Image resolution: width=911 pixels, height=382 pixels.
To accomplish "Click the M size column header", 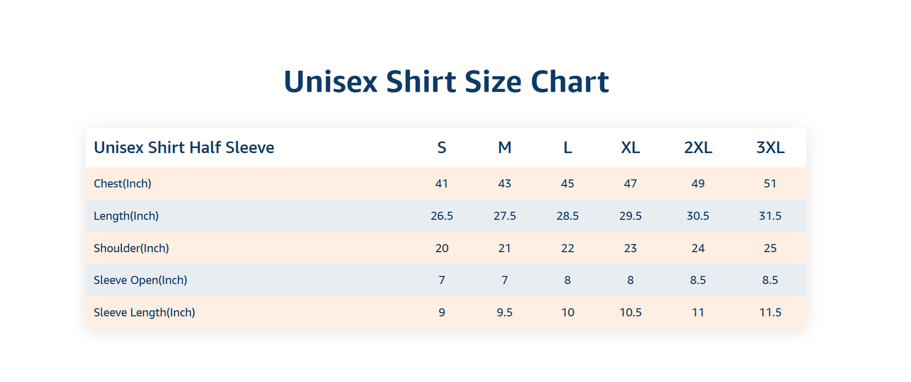I will pyautogui.click(x=504, y=147).
